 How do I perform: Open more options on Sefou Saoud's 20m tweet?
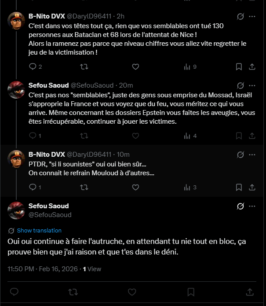252,85
